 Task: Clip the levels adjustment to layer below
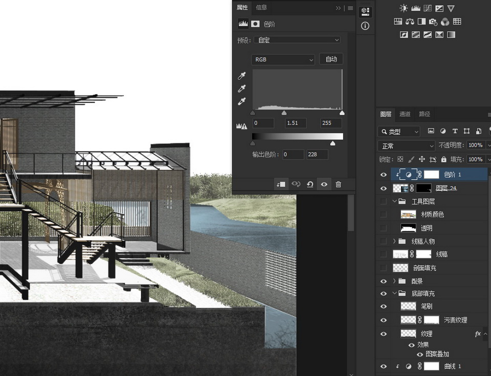point(281,184)
